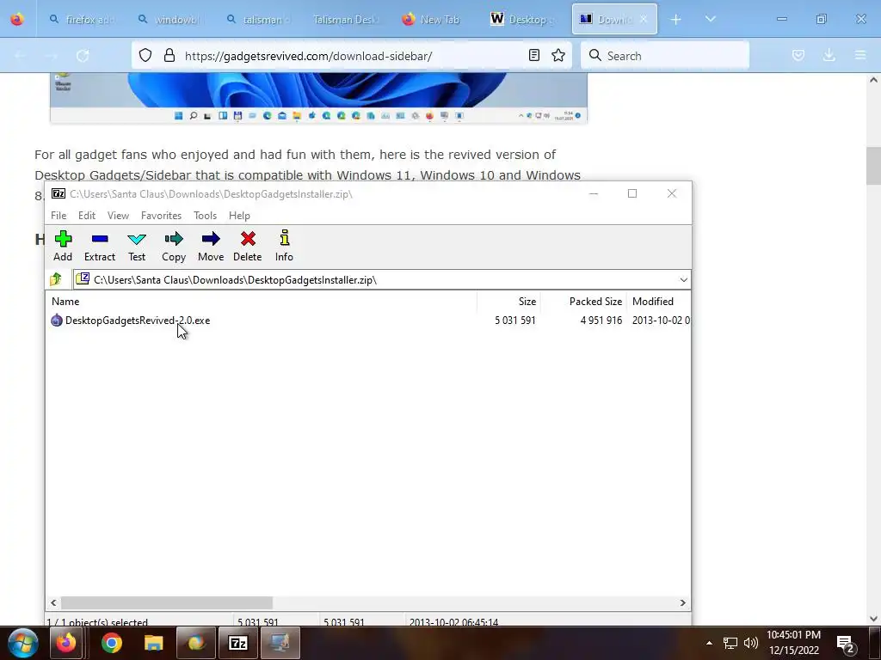Click the Add button in 7-Zip toolbar
The height and width of the screenshot is (660, 881).
pos(63,246)
